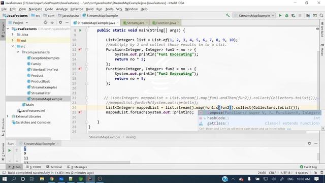Click the ENG language indicator

pyautogui.click(x=290, y=179)
